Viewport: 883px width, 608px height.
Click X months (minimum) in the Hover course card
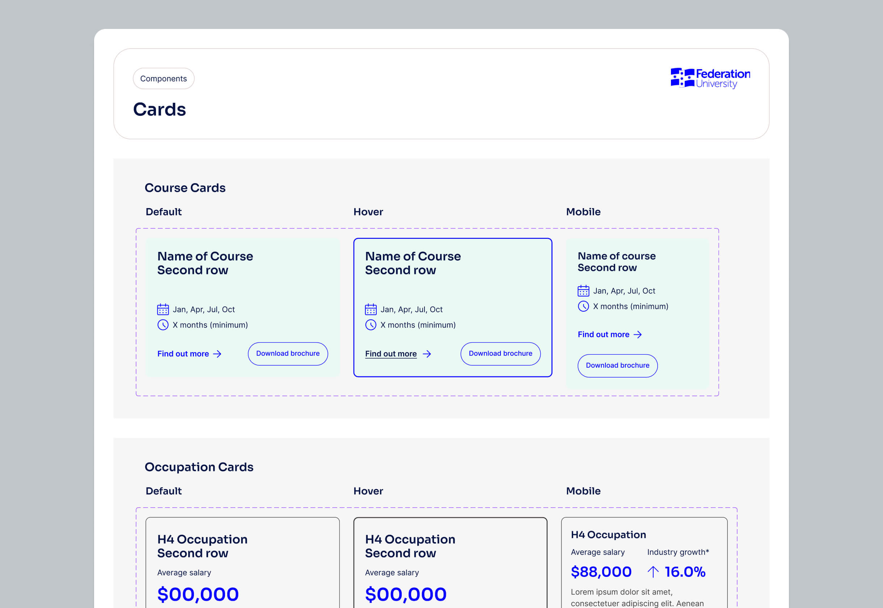[x=418, y=325]
